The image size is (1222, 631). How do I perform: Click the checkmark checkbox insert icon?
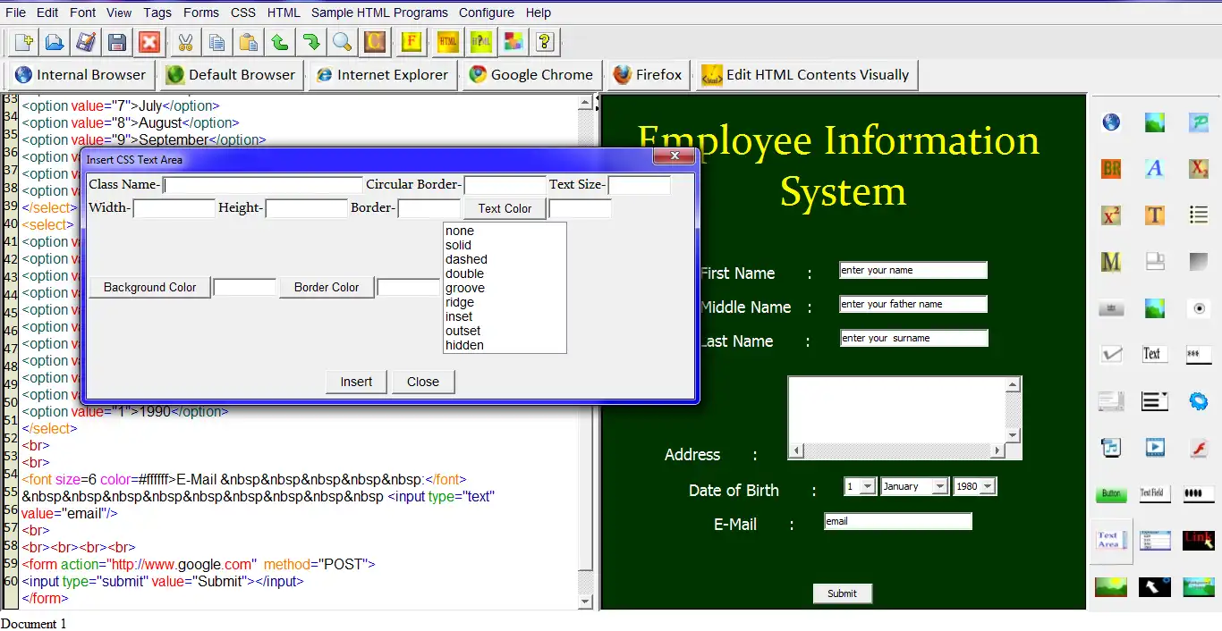1111,354
